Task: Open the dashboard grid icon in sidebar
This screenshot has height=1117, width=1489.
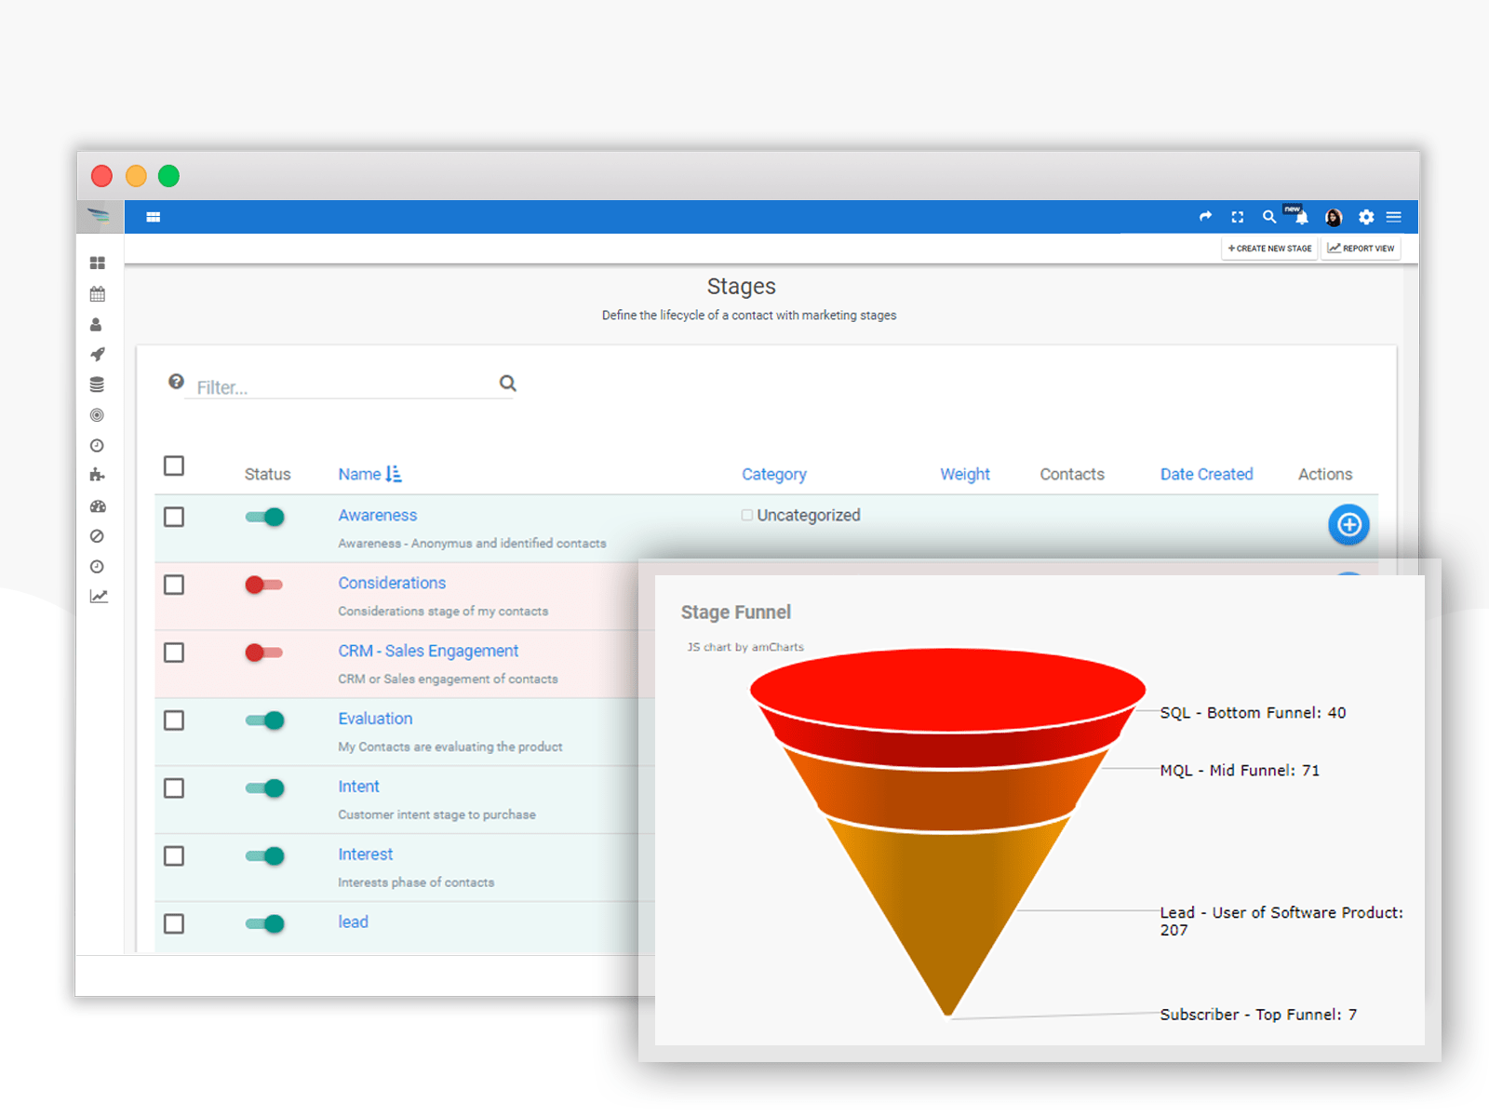Action: pyautogui.click(x=97, y=263)
